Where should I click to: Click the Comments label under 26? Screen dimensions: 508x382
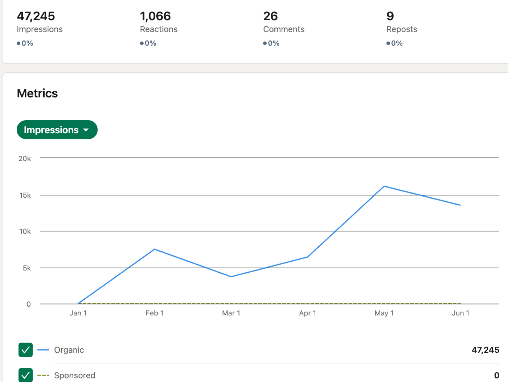284,29
